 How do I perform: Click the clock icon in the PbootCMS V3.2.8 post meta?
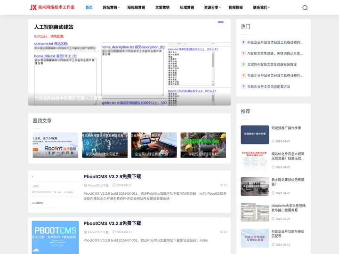click(114, 232)
